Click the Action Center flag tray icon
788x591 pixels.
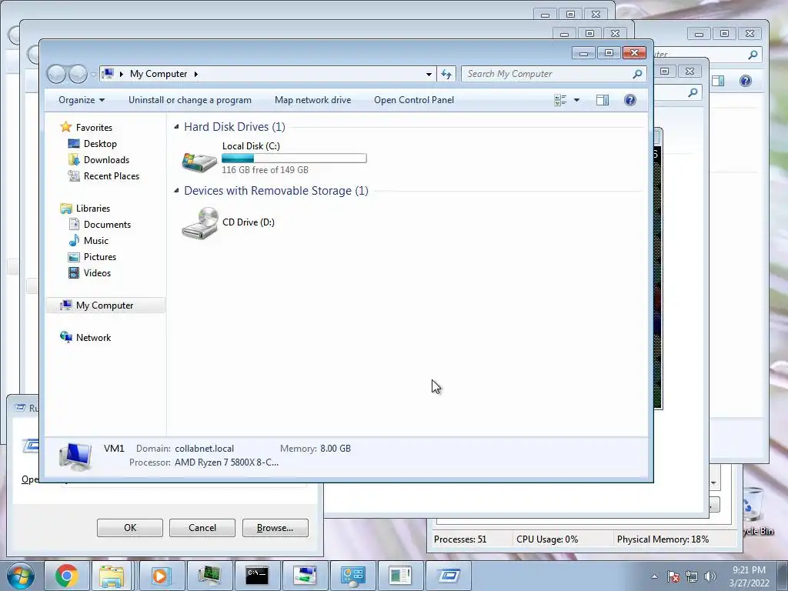(673, 576)
